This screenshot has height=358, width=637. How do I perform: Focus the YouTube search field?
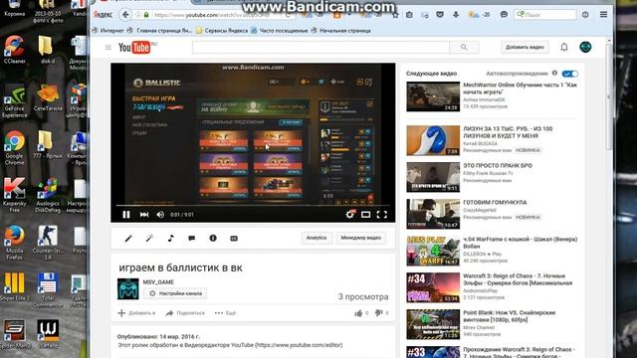[320, 47]
